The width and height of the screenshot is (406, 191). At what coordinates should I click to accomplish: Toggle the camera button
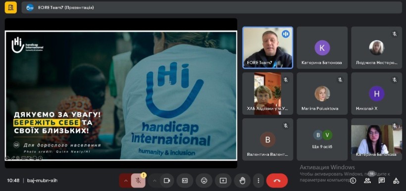click(x=167, y=181)
